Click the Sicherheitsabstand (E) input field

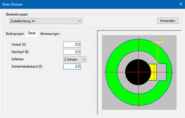72,66
